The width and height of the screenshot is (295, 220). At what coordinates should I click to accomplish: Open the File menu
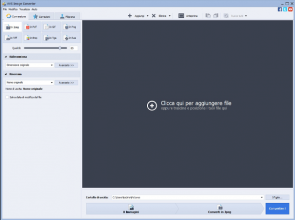click(5, 9)
